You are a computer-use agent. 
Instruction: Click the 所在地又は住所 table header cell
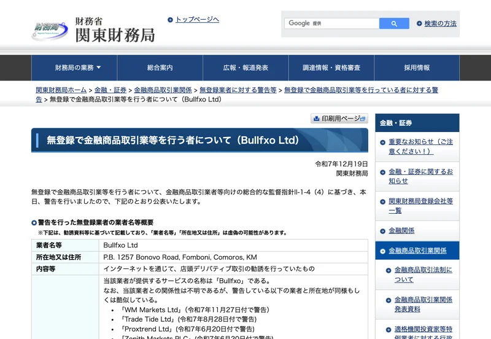coord(65,257)
